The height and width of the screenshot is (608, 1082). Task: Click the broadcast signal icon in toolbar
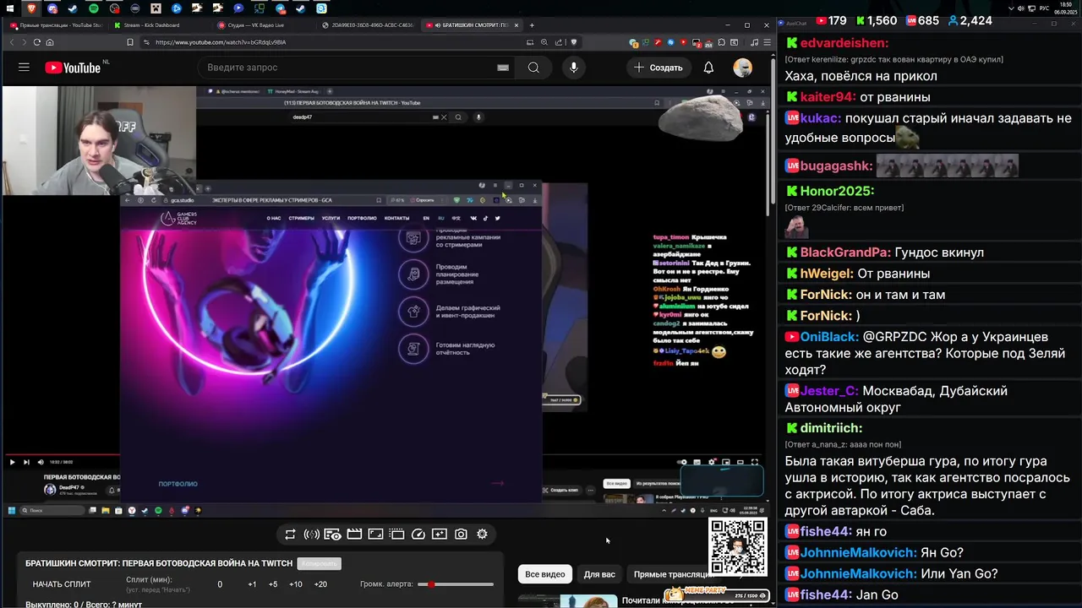tap(311, 535)
